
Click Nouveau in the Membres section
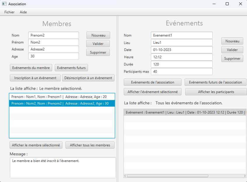pyautogui.click(x=98, y=35)
